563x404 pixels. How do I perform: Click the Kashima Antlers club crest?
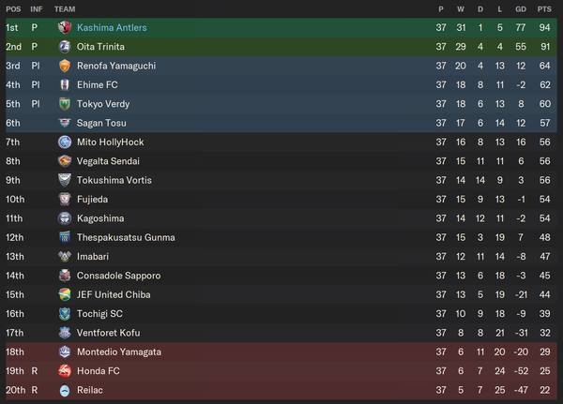click(x=65, y=27)
